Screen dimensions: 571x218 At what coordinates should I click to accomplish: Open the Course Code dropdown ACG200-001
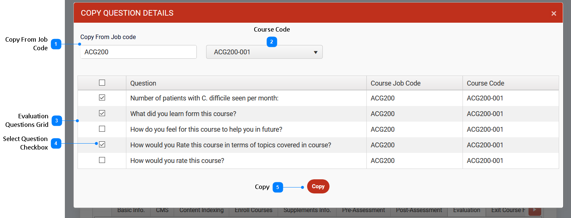point(264,52)
